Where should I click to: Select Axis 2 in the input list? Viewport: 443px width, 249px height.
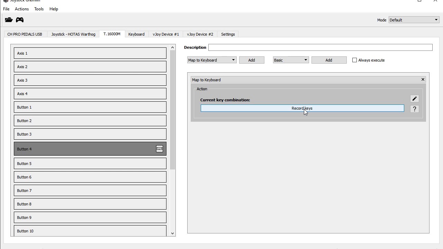90,67
